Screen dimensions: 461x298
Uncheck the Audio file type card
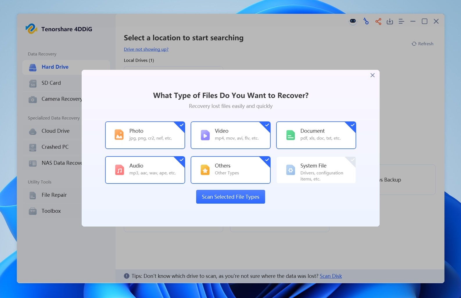click(x=145, y=170)
